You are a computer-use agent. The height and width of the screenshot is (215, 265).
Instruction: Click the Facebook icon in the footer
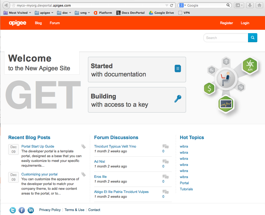[21, 210]
